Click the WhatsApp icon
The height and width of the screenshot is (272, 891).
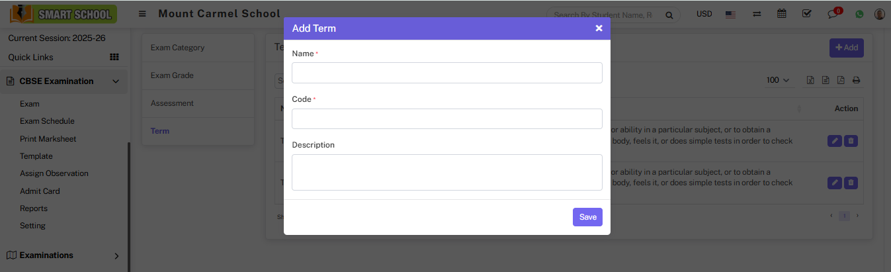coord(859,14)
